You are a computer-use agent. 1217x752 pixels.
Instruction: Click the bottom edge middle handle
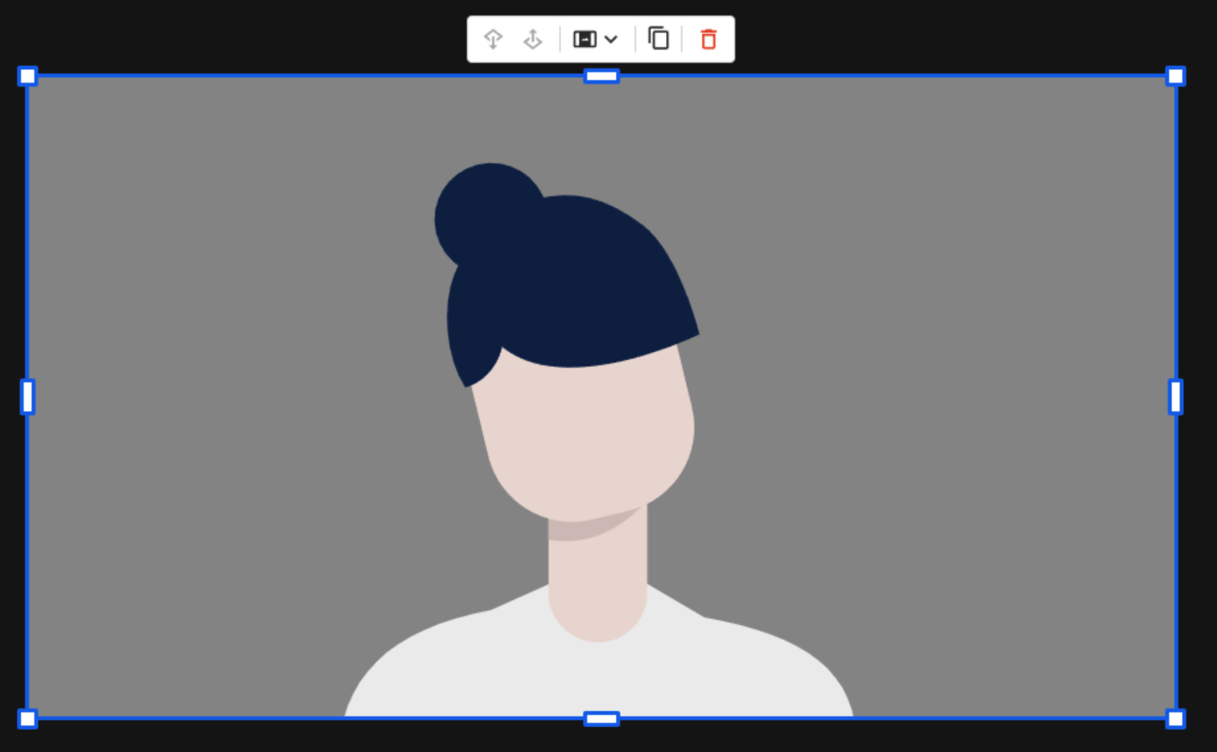(x=601, y=718)
